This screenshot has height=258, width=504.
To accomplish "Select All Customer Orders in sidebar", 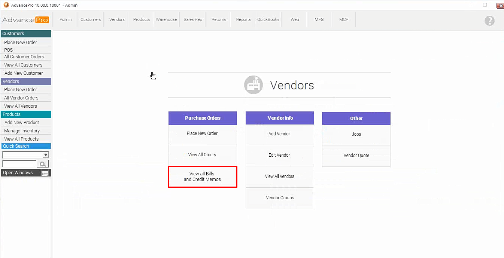I will [24, 57].
